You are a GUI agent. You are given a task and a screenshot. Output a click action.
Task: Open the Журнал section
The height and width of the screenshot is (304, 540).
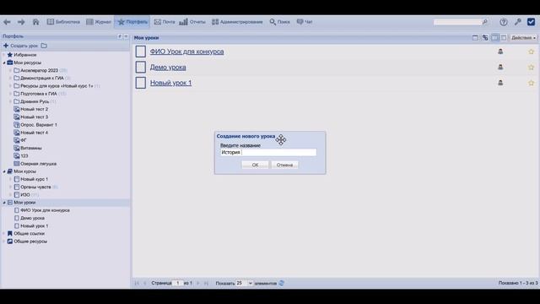(99, 22)
